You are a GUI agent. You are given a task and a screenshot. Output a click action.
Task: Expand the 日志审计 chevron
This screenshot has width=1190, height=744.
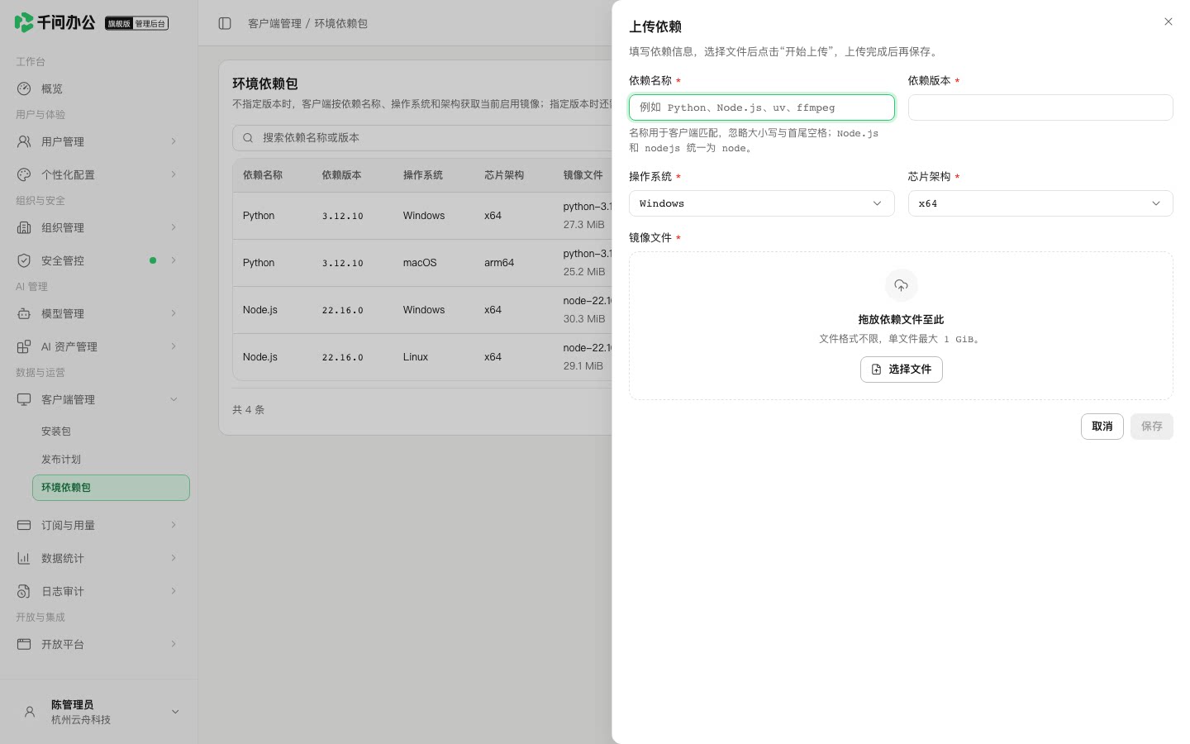tap(174, 591)
